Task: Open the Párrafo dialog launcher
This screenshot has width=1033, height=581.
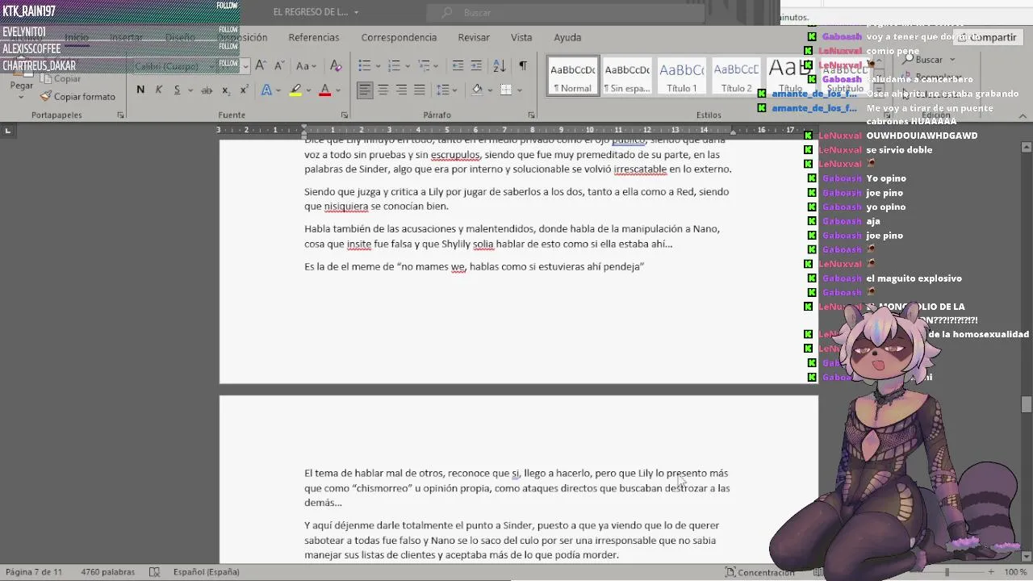Action: (532, 115)
